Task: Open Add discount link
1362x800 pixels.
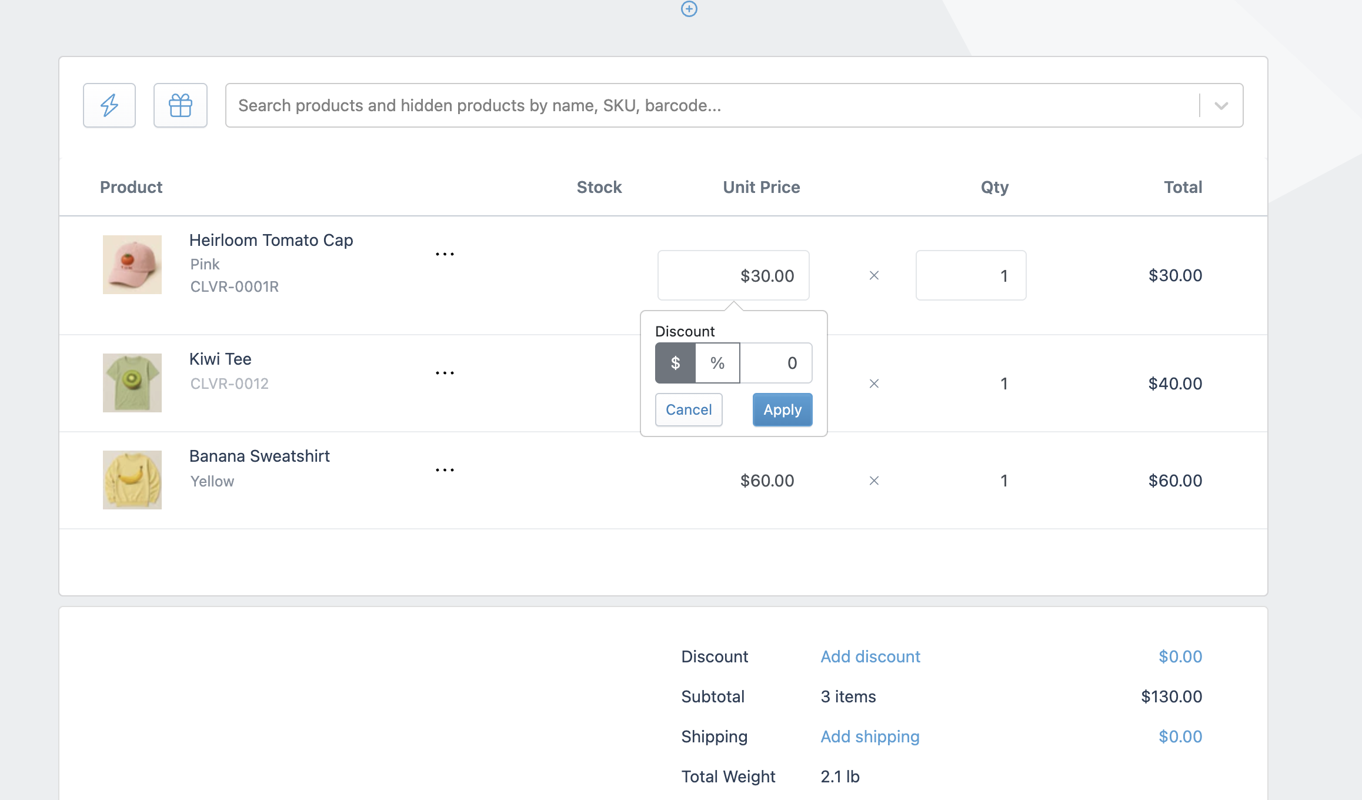Action: tap(870, 656)
